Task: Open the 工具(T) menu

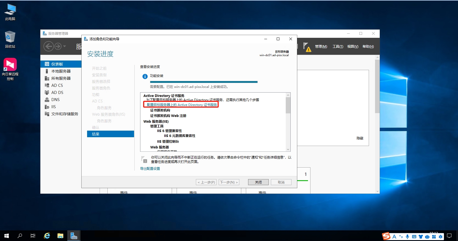Action: click(x=338, y=47)
